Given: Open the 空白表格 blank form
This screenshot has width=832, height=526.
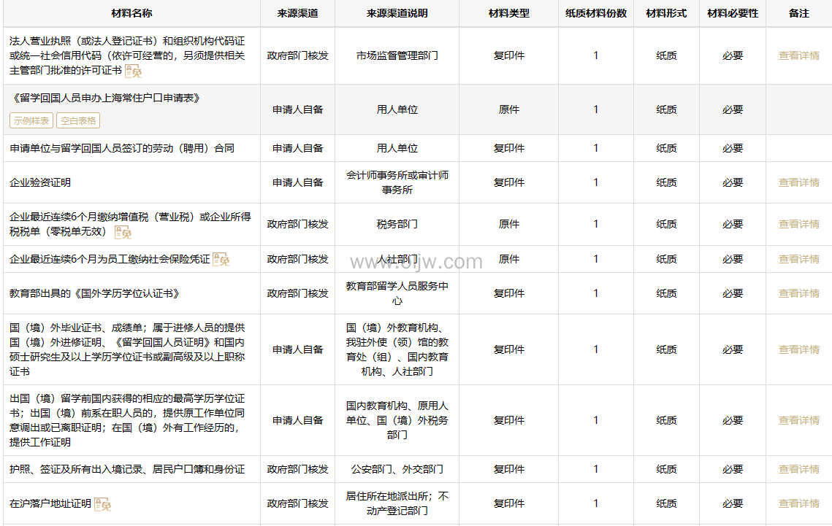Looking at the screenshot, I should (x=78, y=121).
